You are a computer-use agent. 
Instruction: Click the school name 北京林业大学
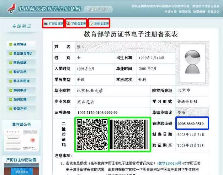[90, 91]
